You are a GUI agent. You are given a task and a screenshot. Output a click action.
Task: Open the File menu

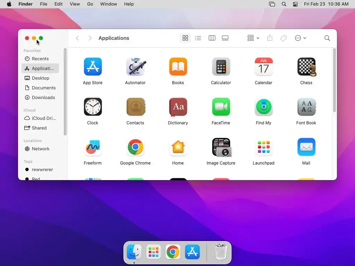tap(43, 4)
